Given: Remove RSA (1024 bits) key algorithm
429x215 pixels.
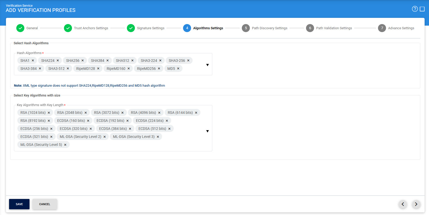Looking at the screenshot, I should [x=49, y=113].
